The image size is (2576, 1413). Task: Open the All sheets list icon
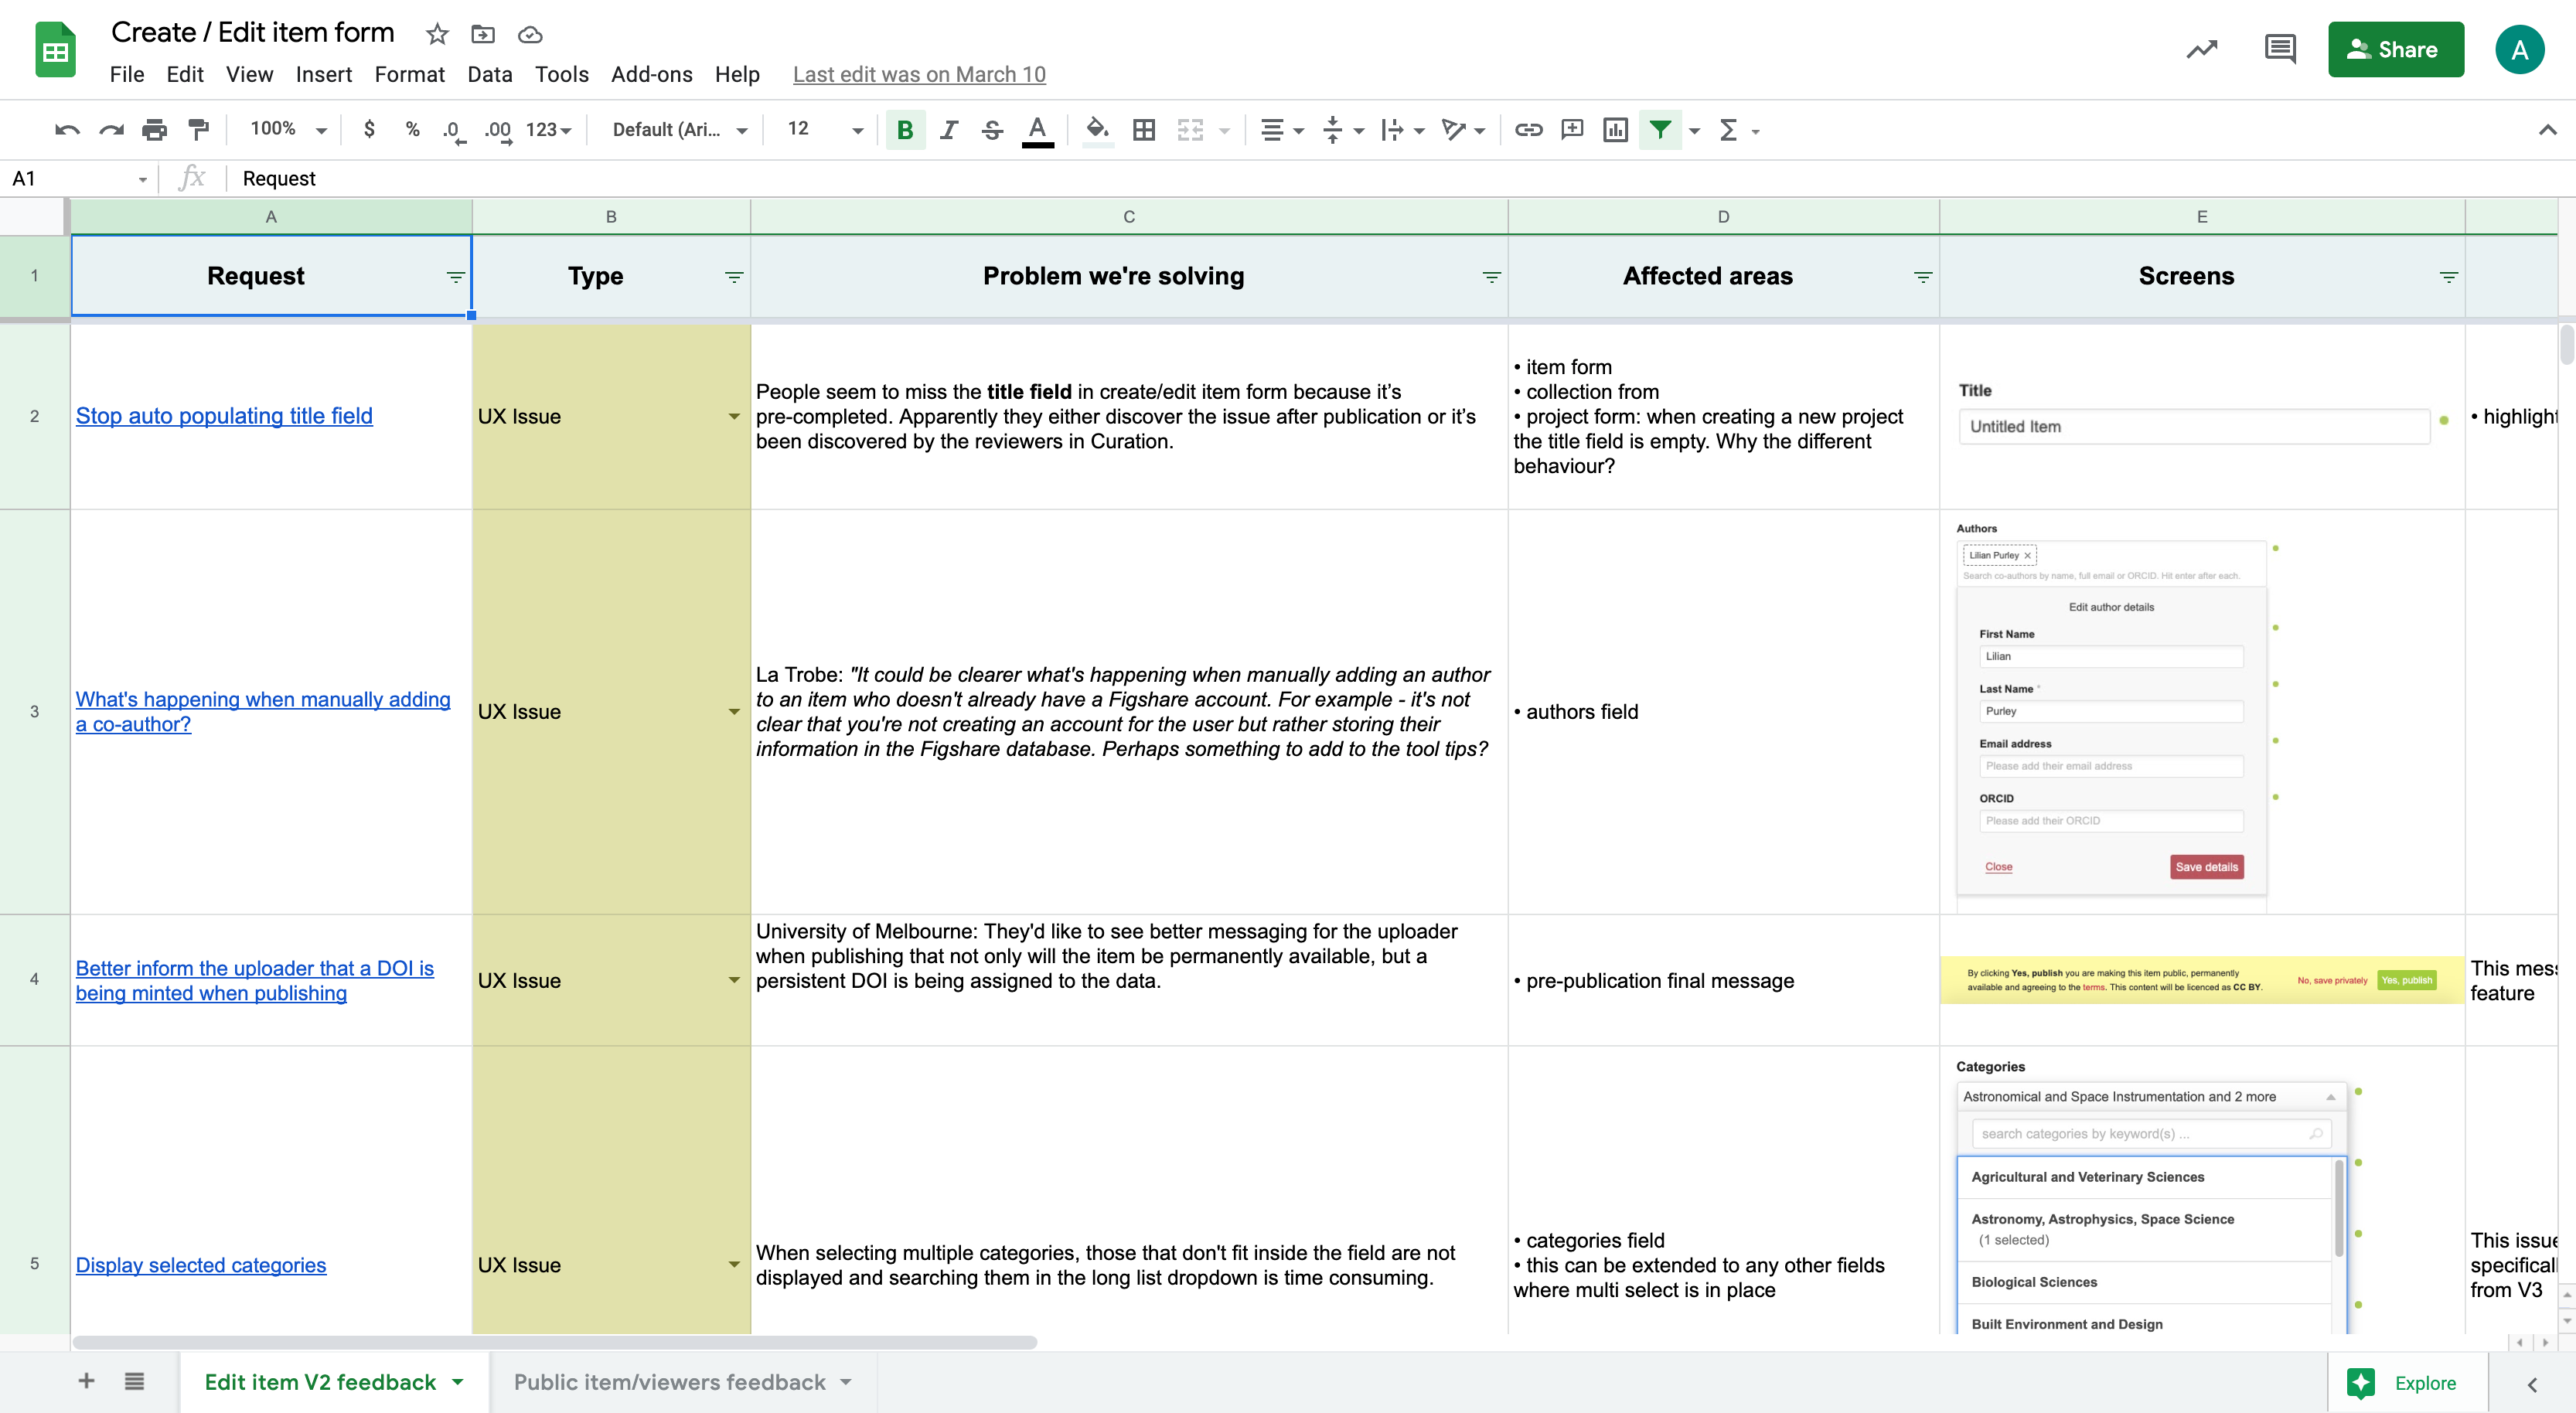134,1381
